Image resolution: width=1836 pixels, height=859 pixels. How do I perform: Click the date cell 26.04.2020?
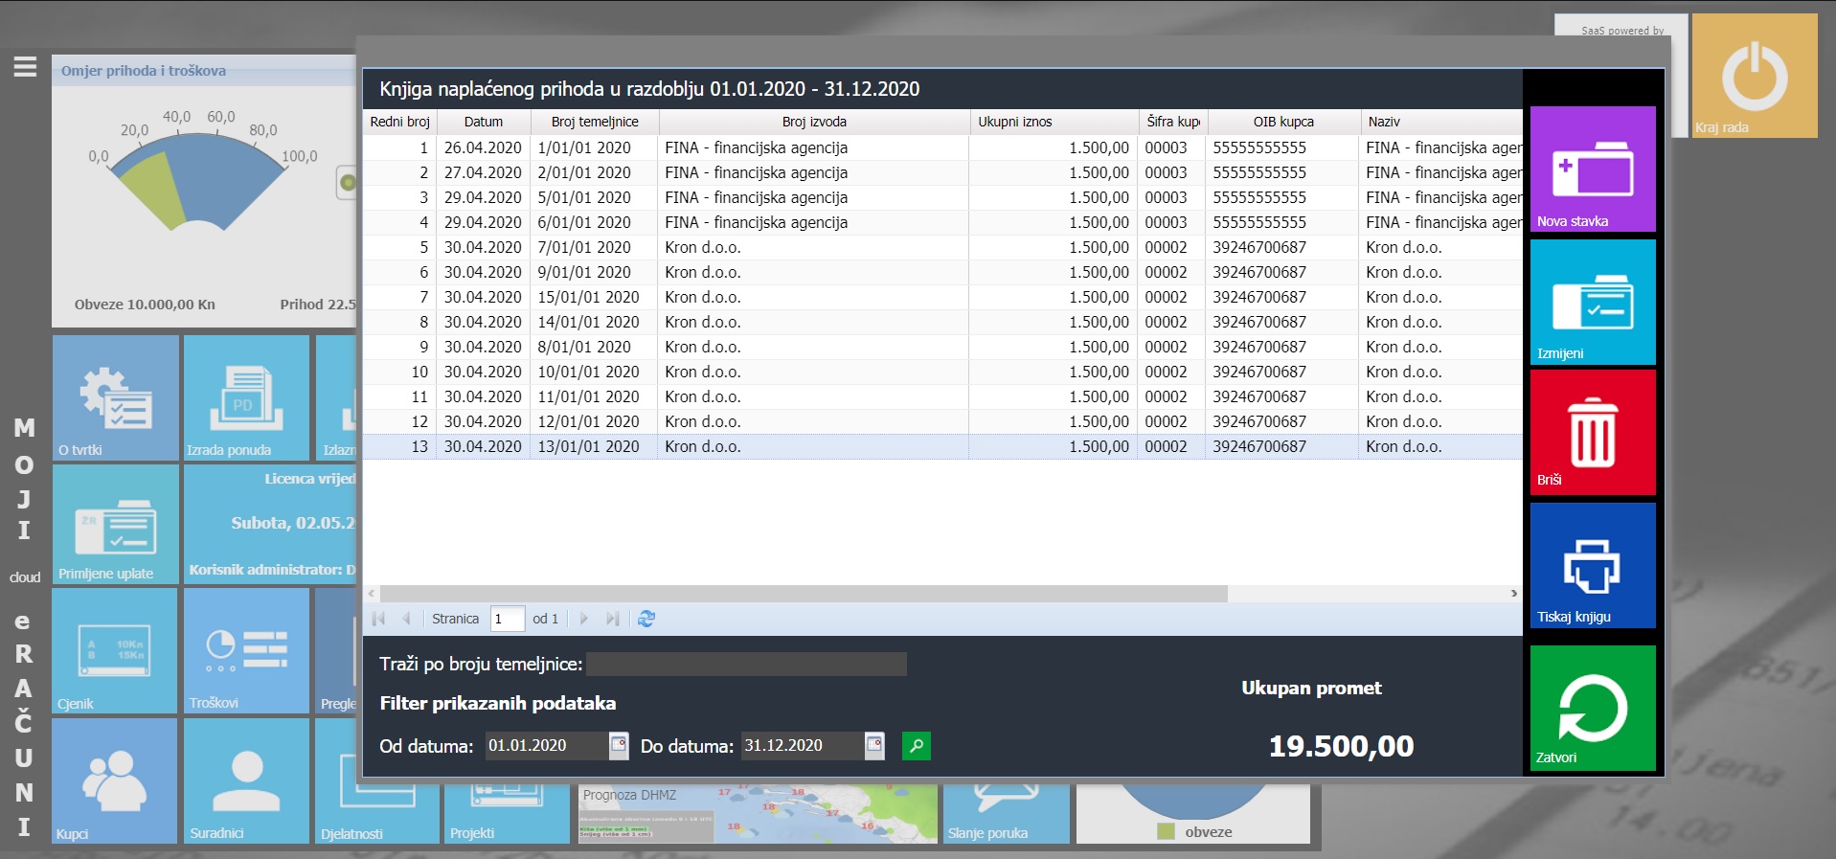[483, 147]
